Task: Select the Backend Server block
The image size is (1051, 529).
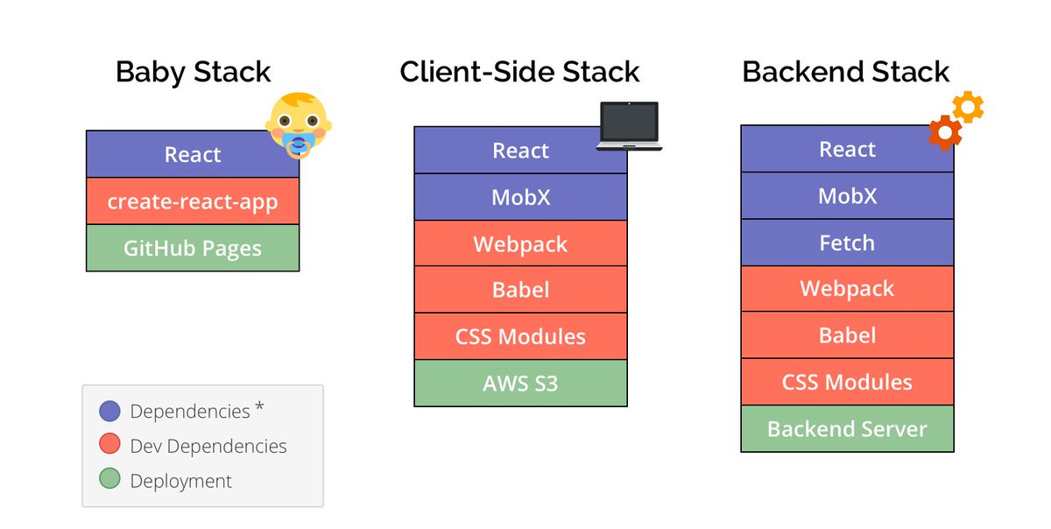Action: pyautogui.click(x=847, y=428)
